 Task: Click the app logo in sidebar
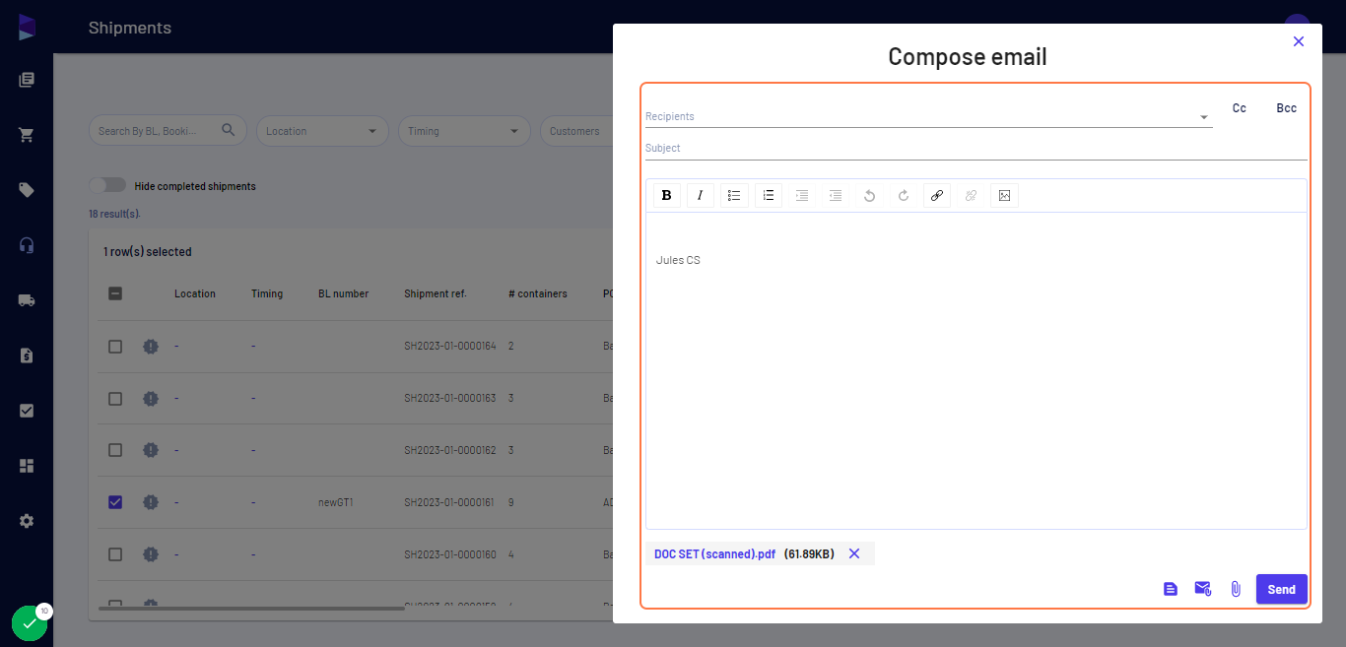click(27, 28)
